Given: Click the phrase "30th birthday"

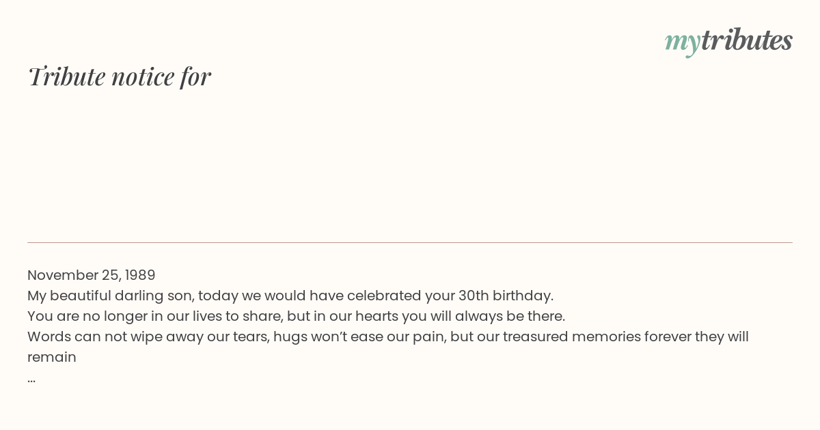Looking at the screenshot, I should tap(506, 296).
